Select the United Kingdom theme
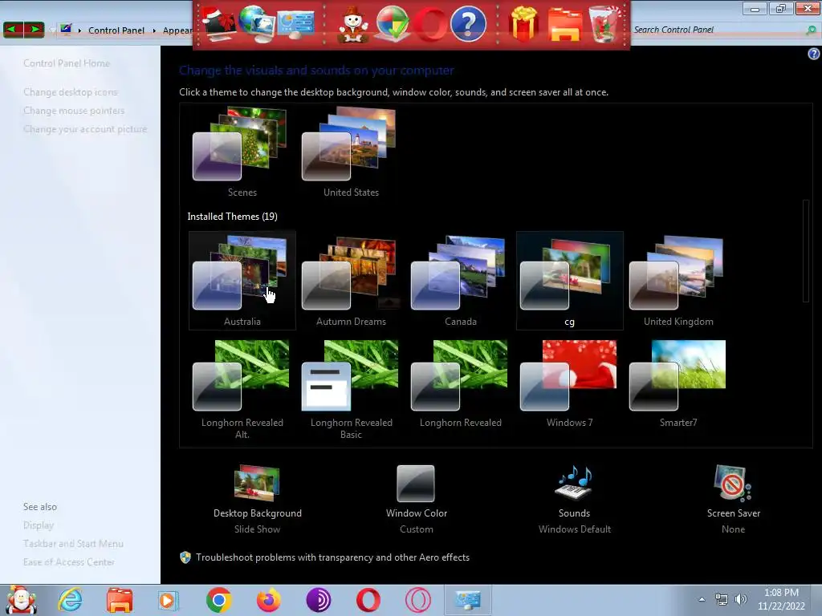 (678, 281)
